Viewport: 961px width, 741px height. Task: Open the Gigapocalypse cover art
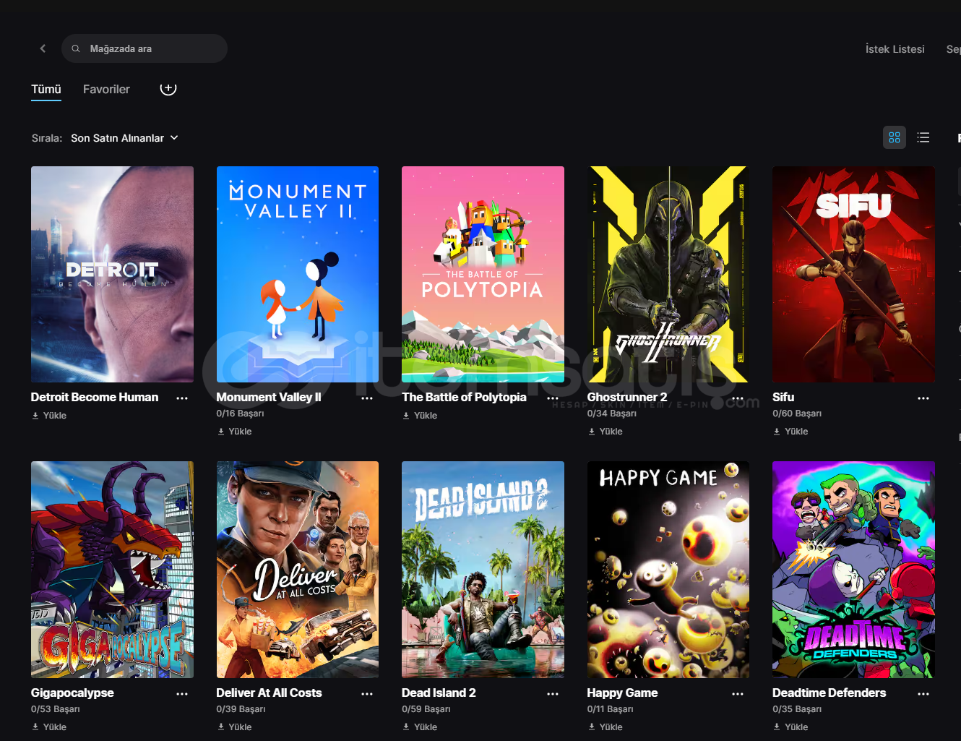pos(112,570)
